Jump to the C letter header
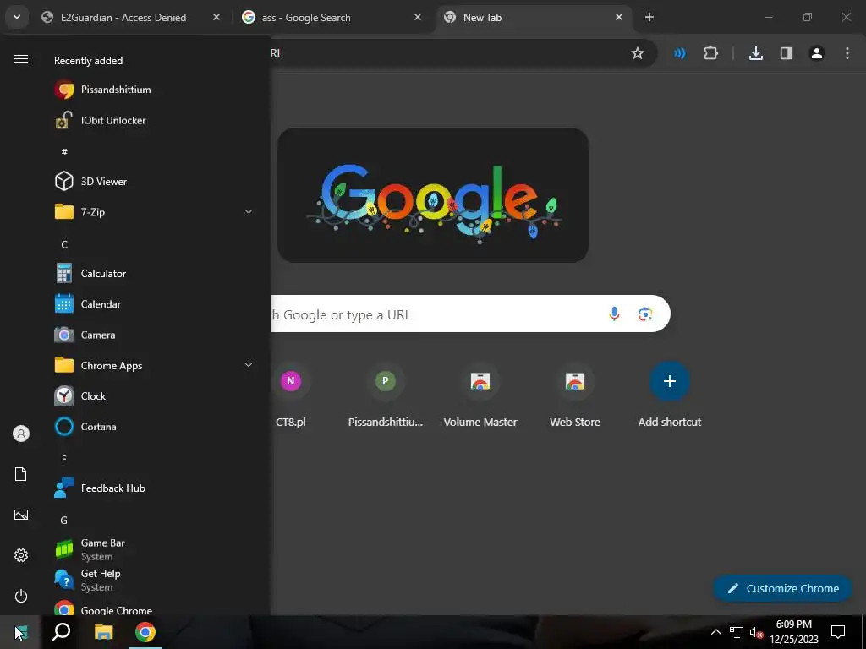Image resolution: width=866 pixels, height=649 pixels. point(64,244)
